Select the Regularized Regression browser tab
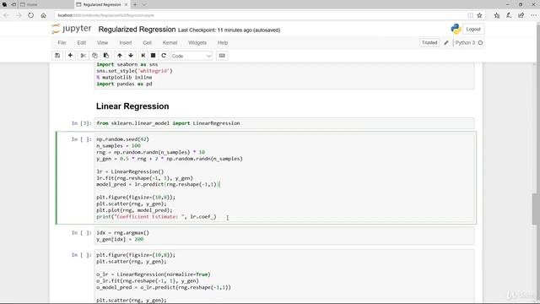The height and width of the screenshot is (304, 540). point(102,4)
